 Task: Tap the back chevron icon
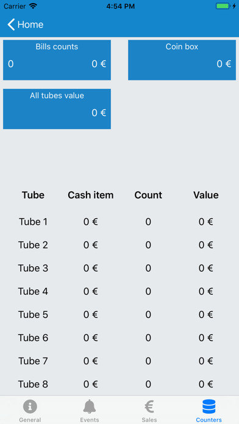tap(11, 24)
